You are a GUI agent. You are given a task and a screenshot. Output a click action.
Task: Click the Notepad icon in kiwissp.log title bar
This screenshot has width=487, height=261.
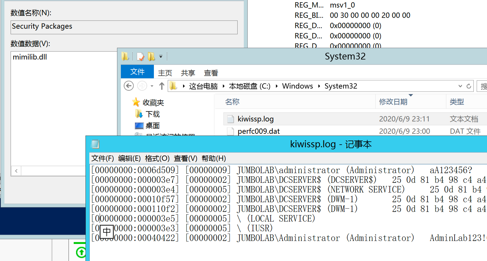pyautogui.click(x=95, y=144)
